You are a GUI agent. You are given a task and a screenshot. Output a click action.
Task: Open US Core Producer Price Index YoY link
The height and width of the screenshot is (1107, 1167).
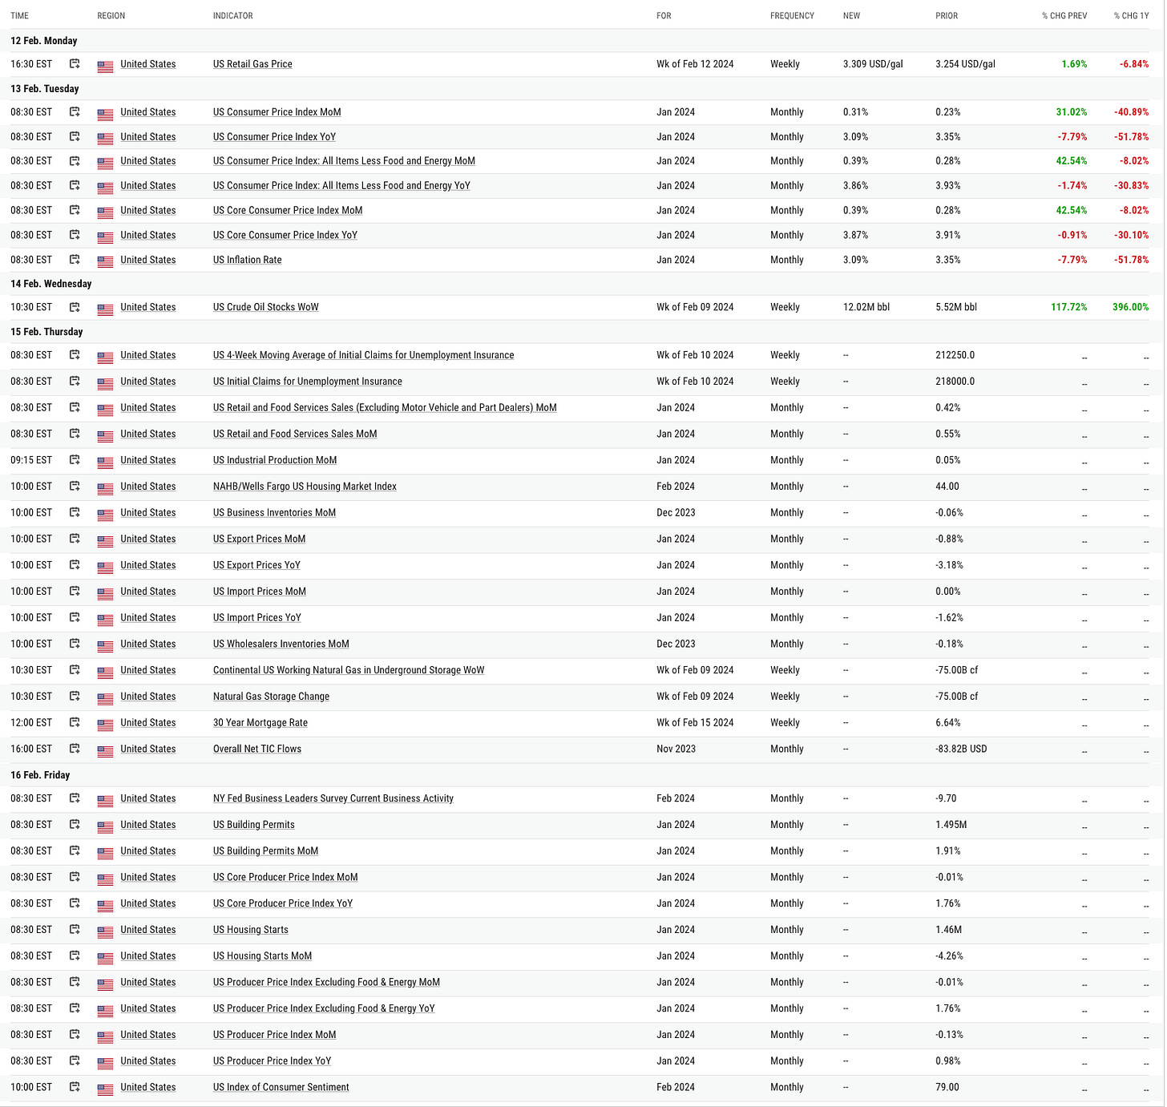[283, 903]
